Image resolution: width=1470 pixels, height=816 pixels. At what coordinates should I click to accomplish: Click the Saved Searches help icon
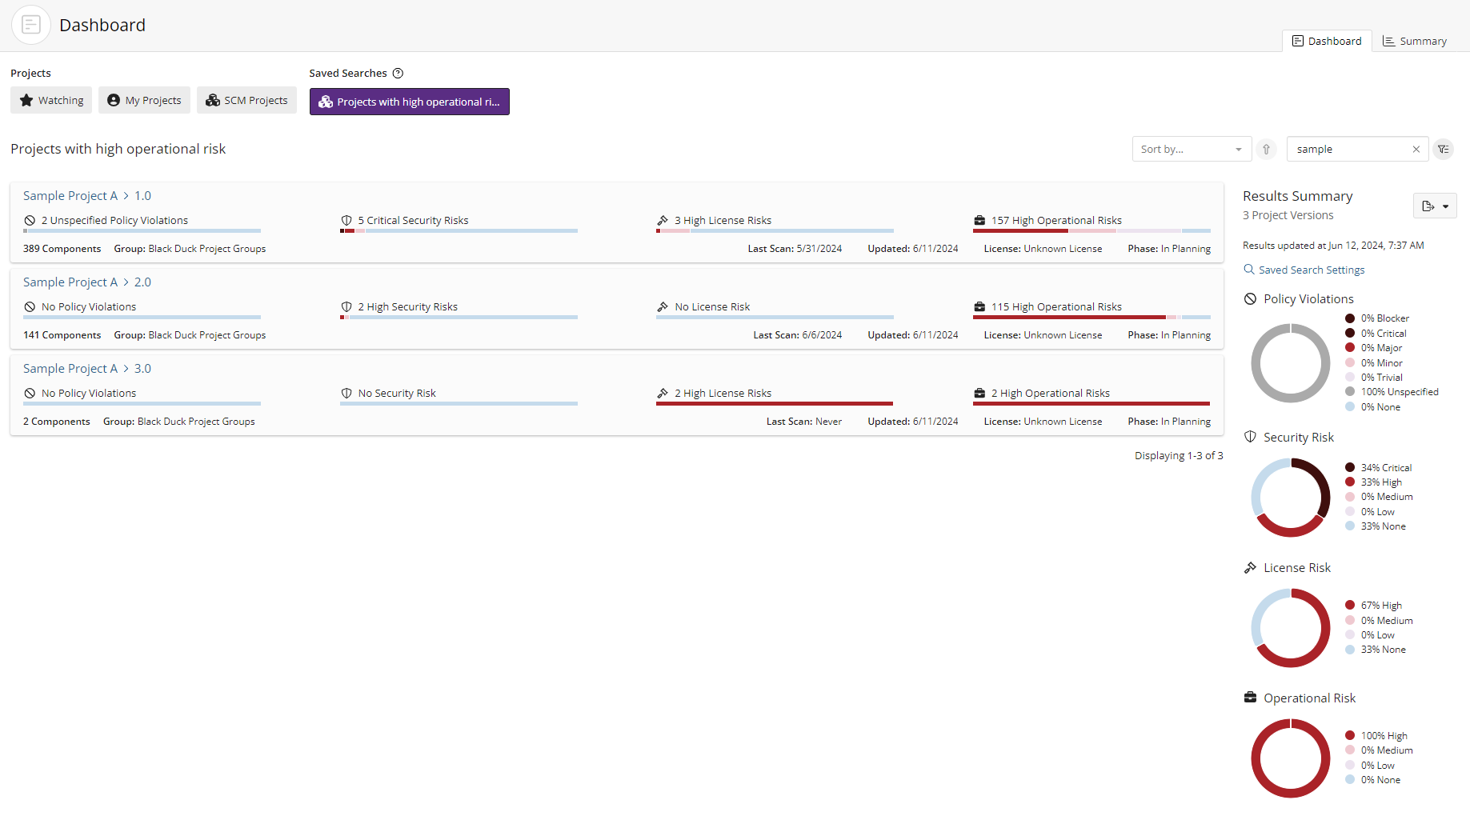399,73
